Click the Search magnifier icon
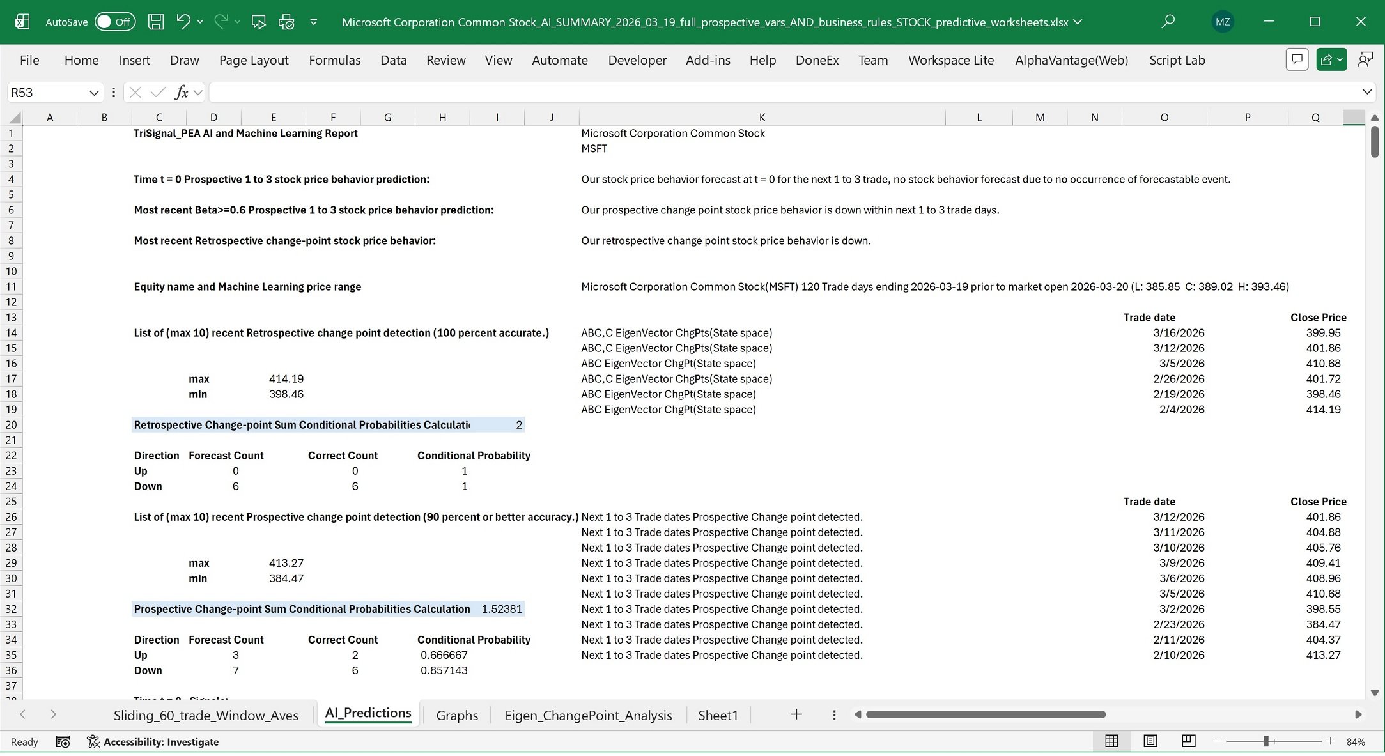 click(1168, 22)
